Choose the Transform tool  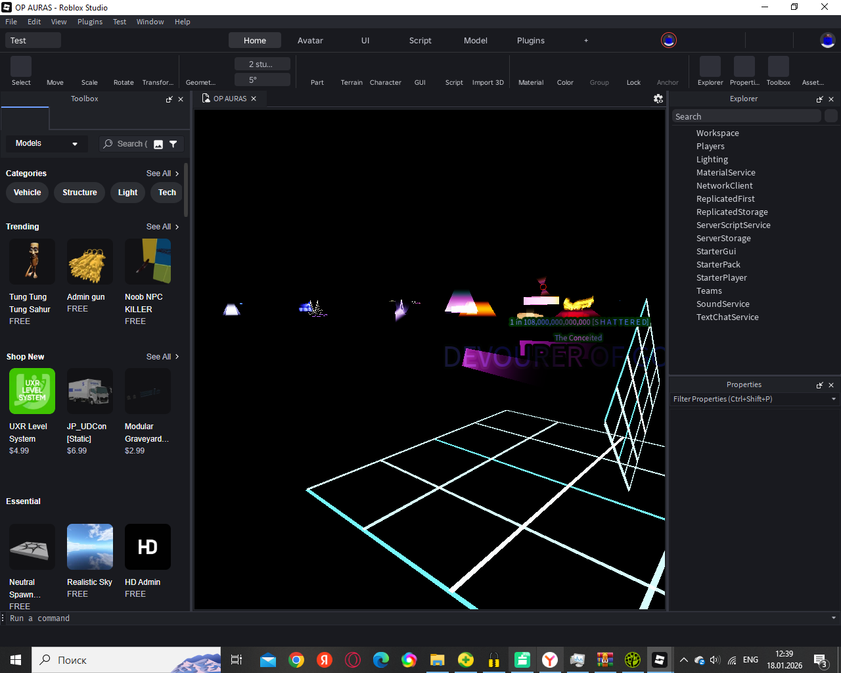coord(158,71)
